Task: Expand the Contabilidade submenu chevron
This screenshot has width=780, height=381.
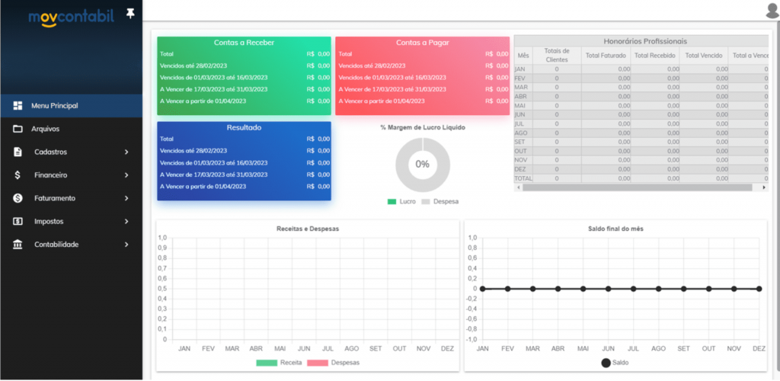Action: (x=126, y=245)
